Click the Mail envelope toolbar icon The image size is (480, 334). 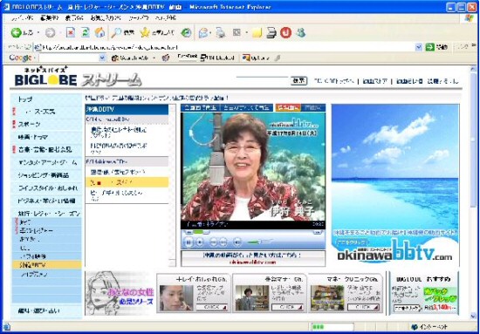click(x=203, y=33)
